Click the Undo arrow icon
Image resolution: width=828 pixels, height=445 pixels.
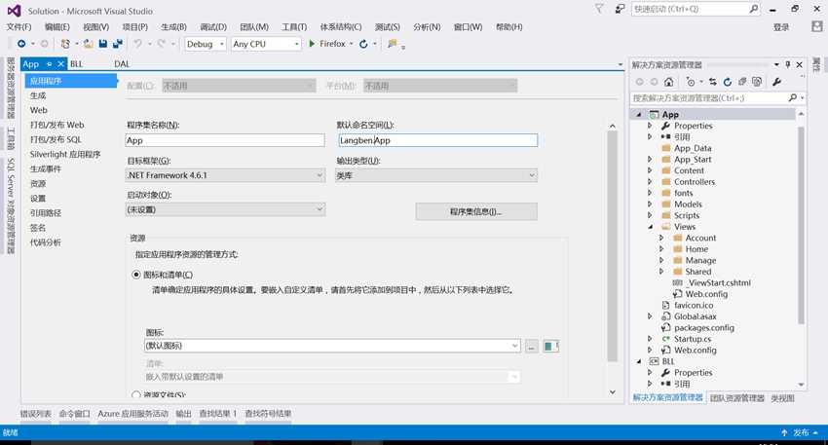pos(137,44)
